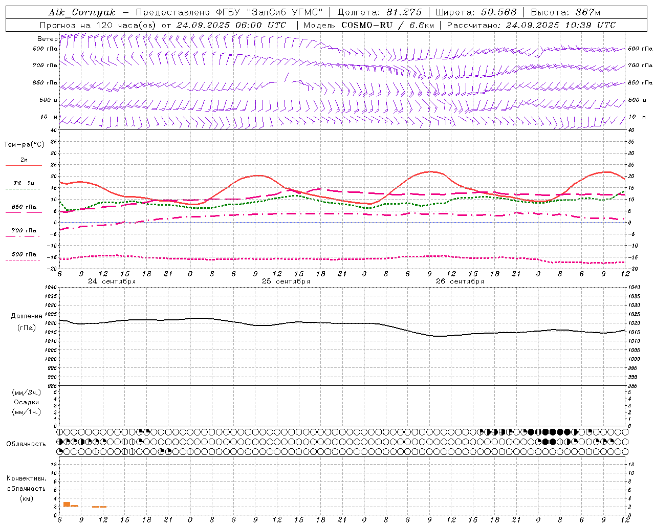
Task: Select the date label 26 сентября
Action: (x=460, y=281)
